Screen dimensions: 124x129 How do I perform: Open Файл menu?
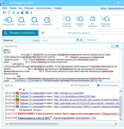click(5, 8)
